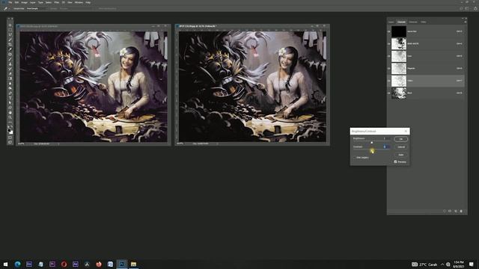Toggle visibility of the top black channel
Image resolution: width=479 pixels, height=269 pixels.
(x=389, y=31)
